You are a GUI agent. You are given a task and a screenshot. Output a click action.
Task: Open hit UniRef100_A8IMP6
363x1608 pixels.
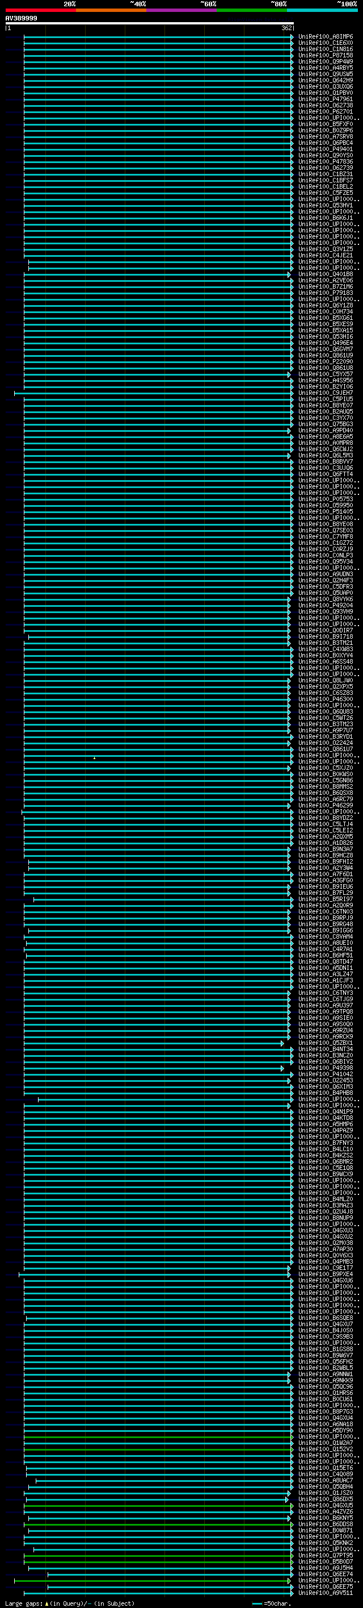click(x=325, y=37)
